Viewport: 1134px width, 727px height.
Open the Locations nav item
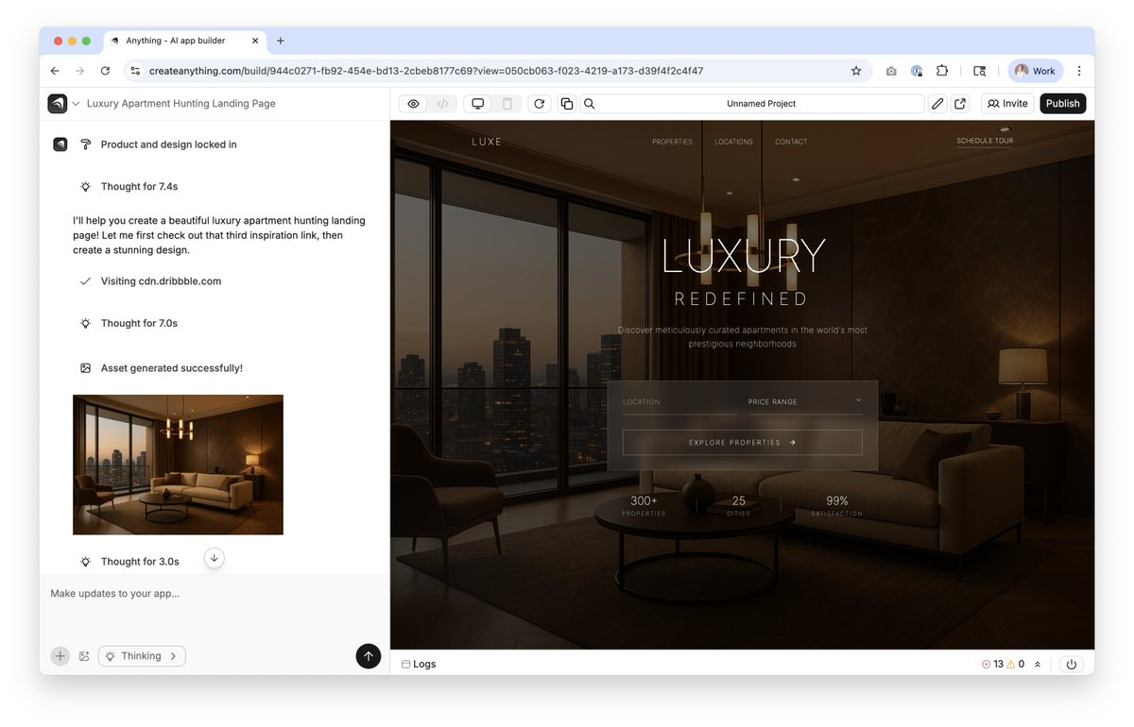tap(733, 142)
